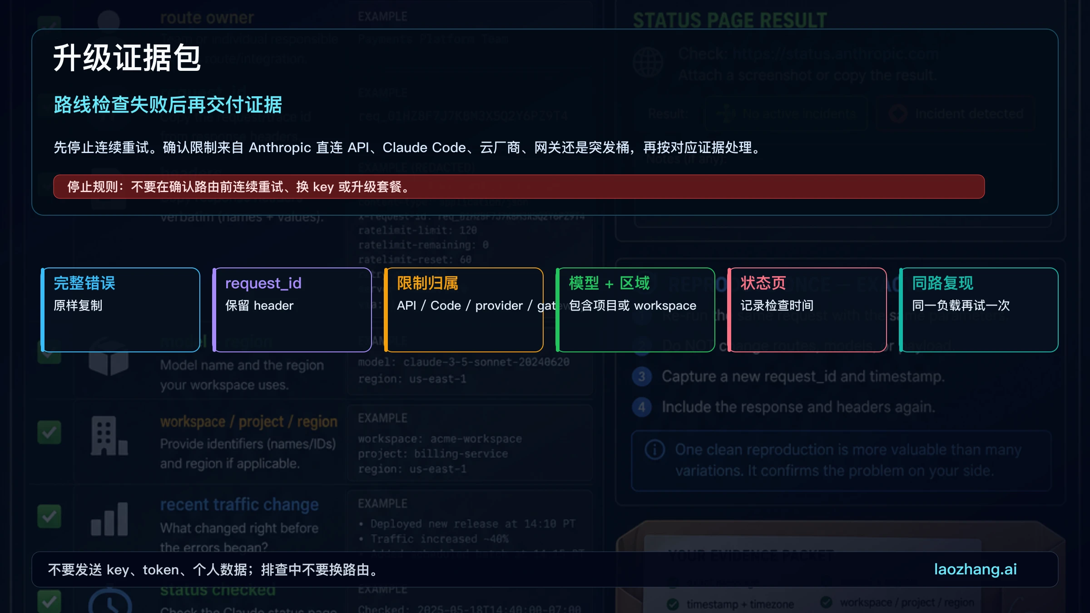Image resolution: width=1090 pixels, height=613 pixels.
Task: Click the line model: claude-3-5-sonnet-20240620
Action: pyautogui.click(x=464, y=362)
